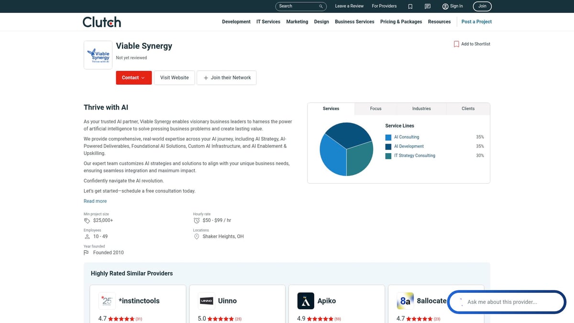Click the Apiko logo thumbnail

(x=306, y=301)
